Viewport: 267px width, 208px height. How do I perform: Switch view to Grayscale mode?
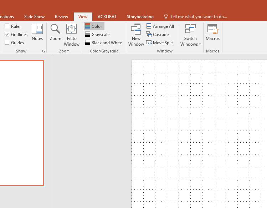point(97,35)
